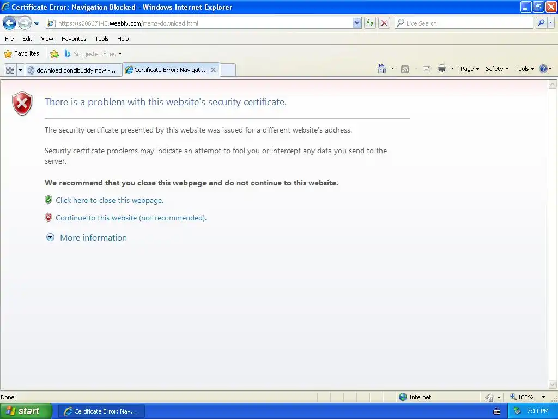Open the Page command menu

pos(469,69)
